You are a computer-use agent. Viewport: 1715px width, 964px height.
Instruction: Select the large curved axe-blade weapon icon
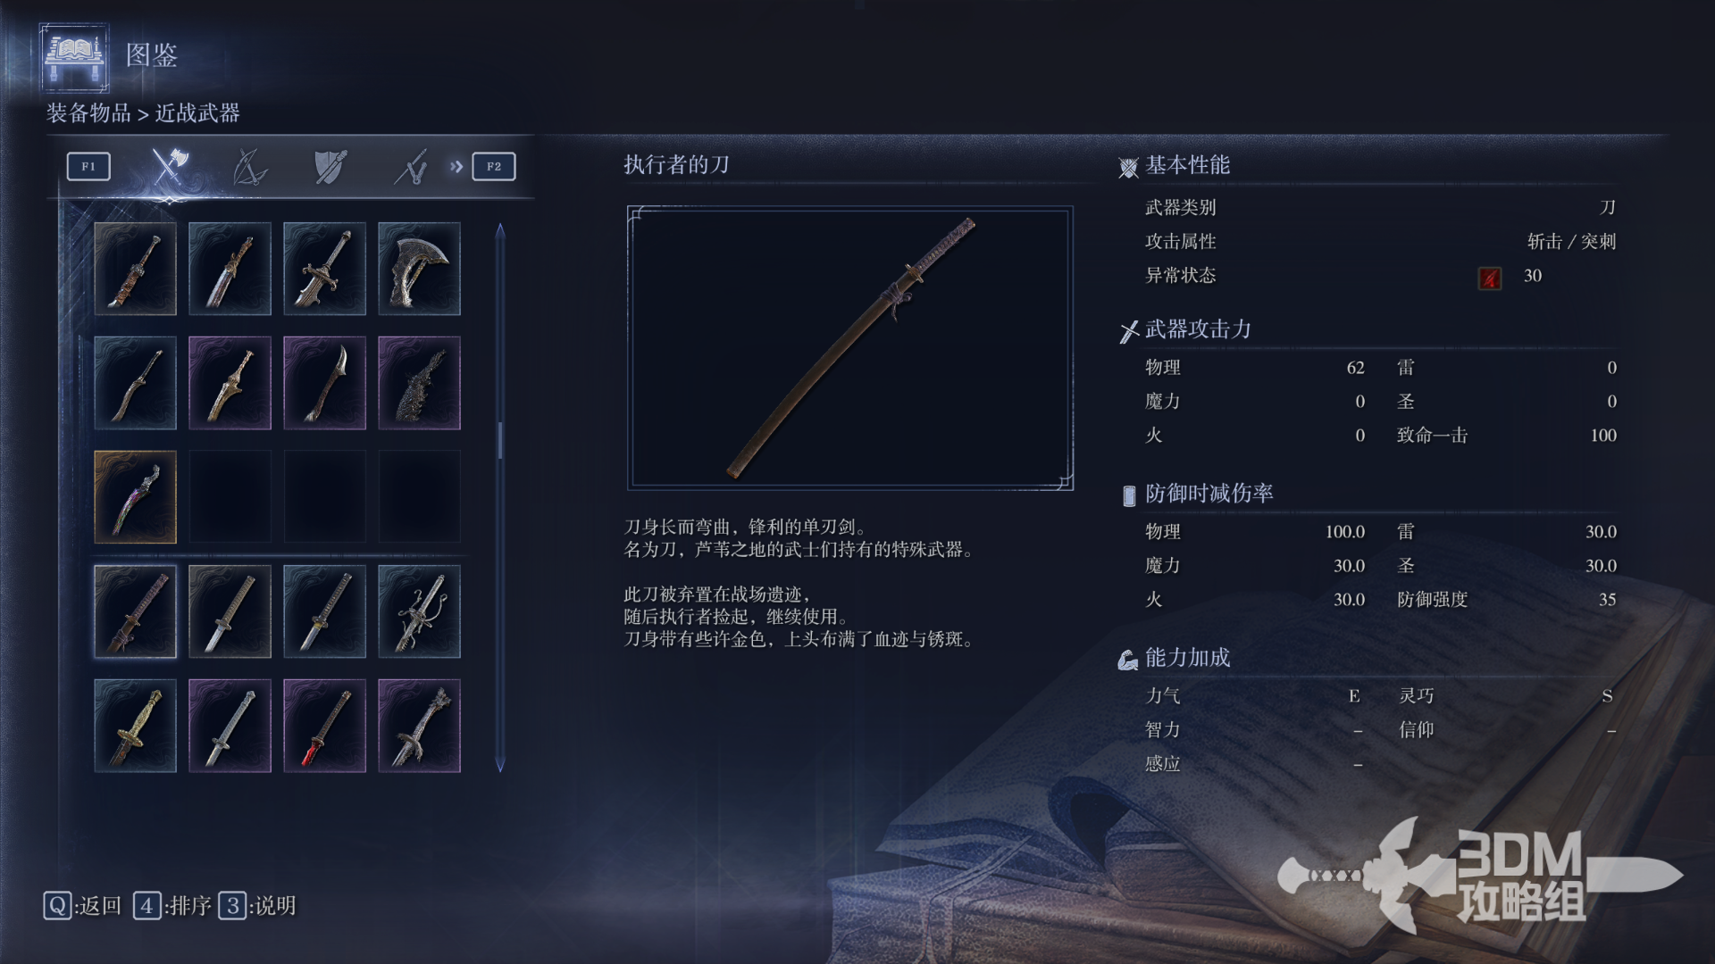pos(419,269)
